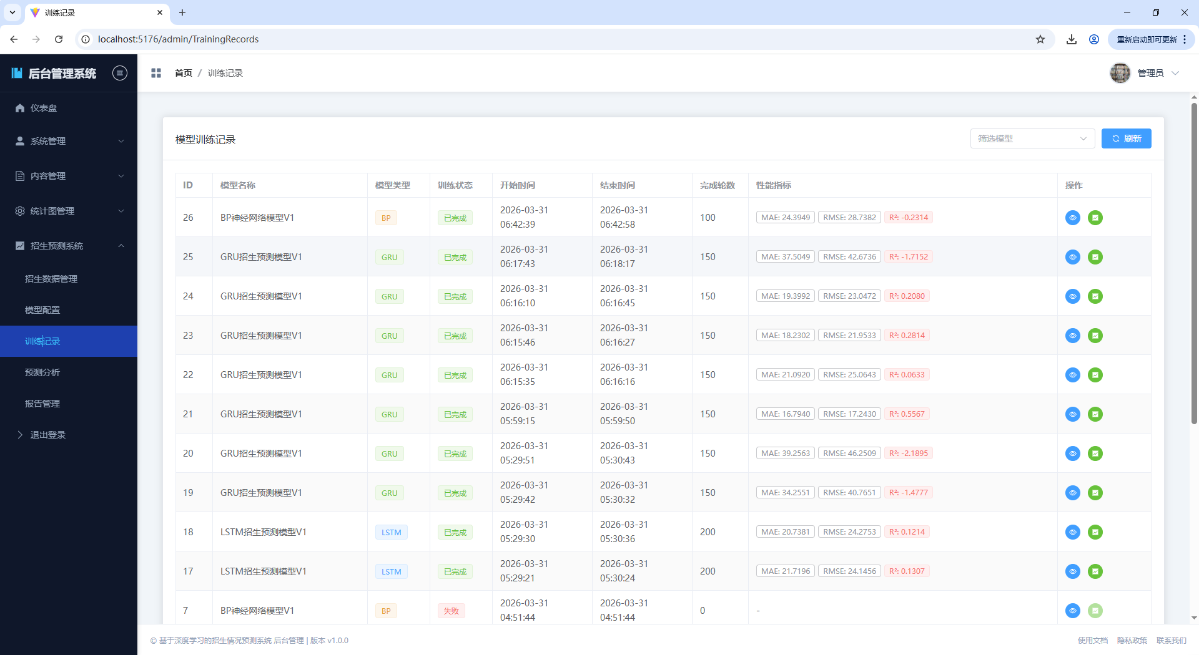Screen dimensions: 1199x655
Task: Collapse sidebar with the hamburger menu icon
Action: tap(120, 73)
